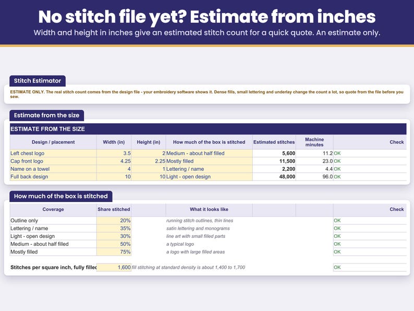The width and height of the screenshot is (414, 311).
Task: Click height value 2 for Left chest logo
Action: point(149,153)
